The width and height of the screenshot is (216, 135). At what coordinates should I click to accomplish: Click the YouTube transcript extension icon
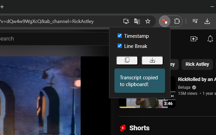click(x=165, y=21)
